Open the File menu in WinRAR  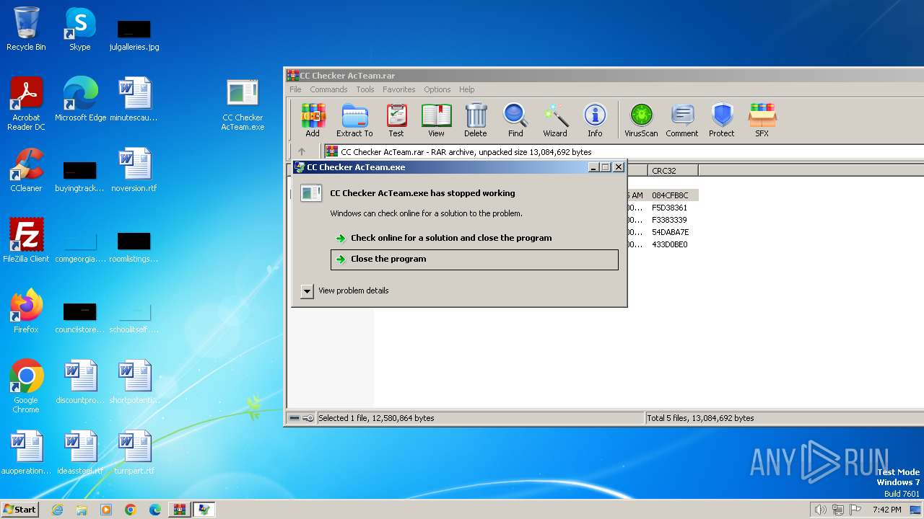295,89
